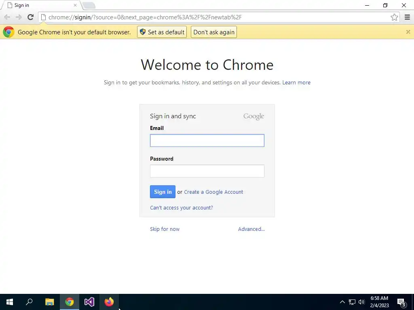Open the Chrome hamburger menu

(x=407, y=17)
